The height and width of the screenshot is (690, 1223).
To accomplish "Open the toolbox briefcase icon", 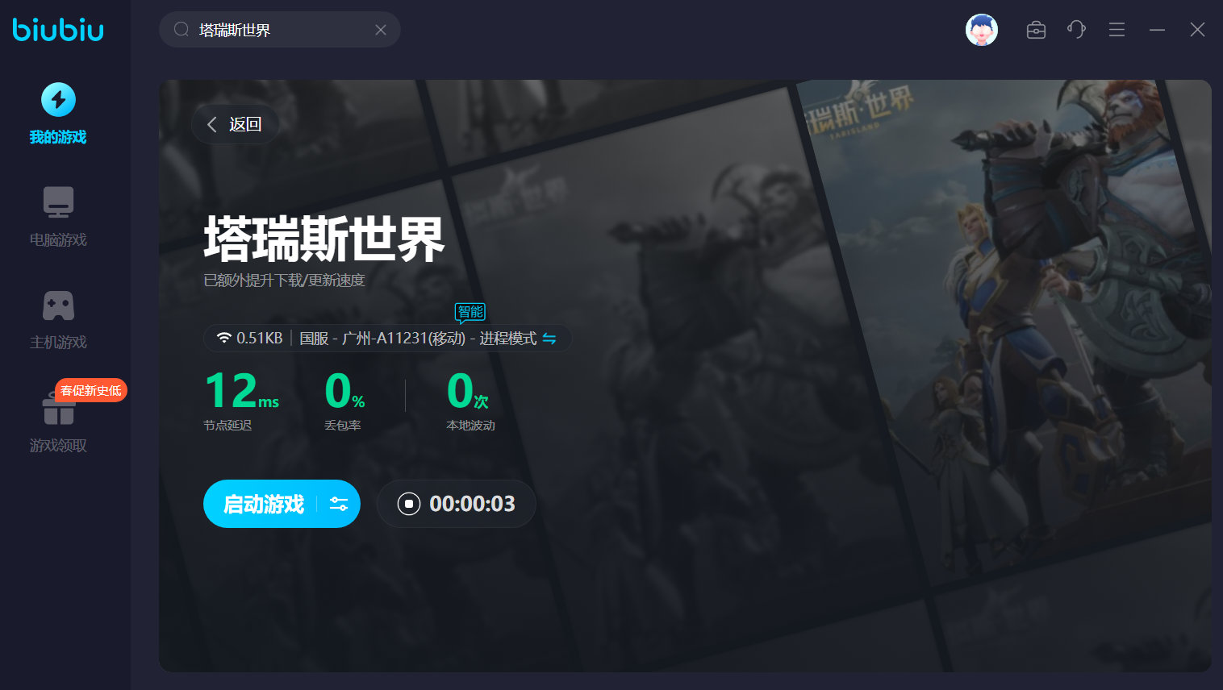I will pos(1036,30).
